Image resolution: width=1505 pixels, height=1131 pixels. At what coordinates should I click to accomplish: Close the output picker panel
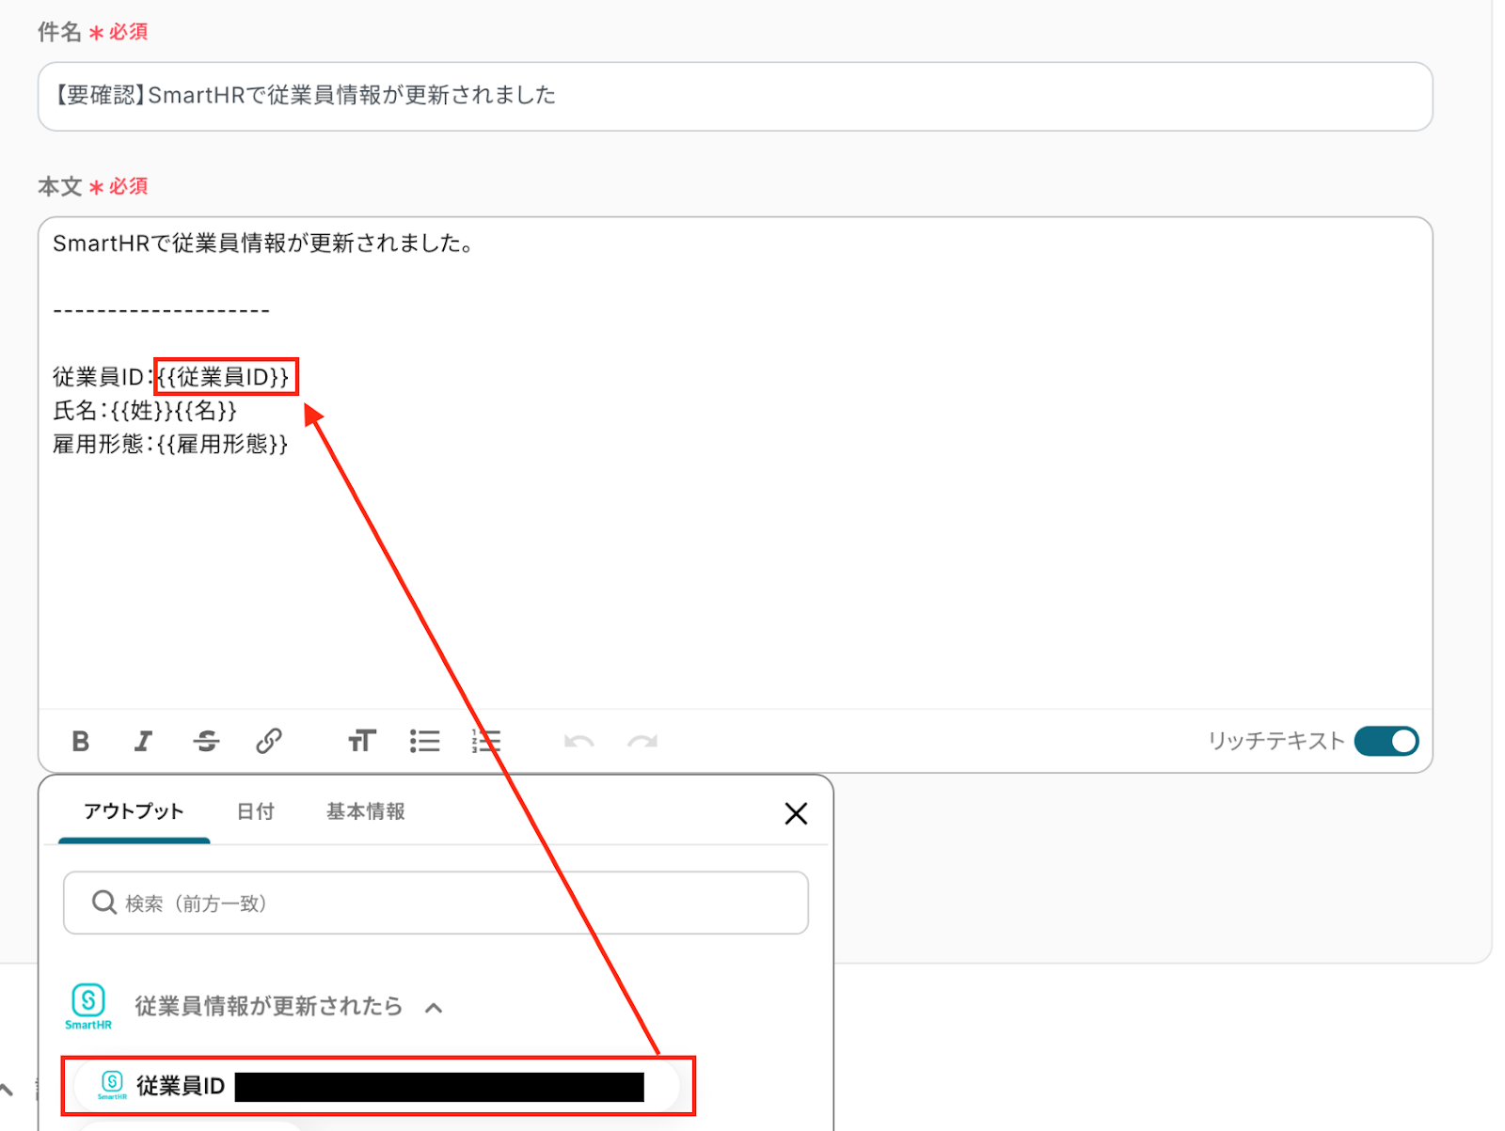[796, 813]
